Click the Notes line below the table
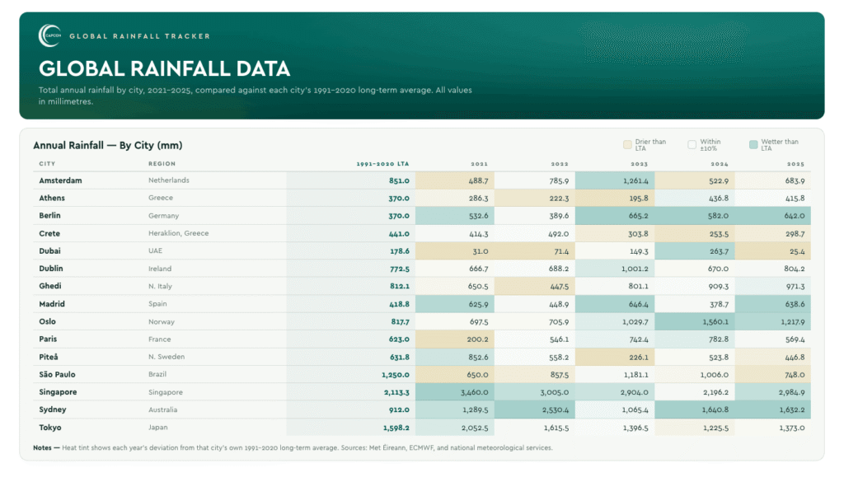The width and height of the screenshot is (844, 482). point(293,447)
